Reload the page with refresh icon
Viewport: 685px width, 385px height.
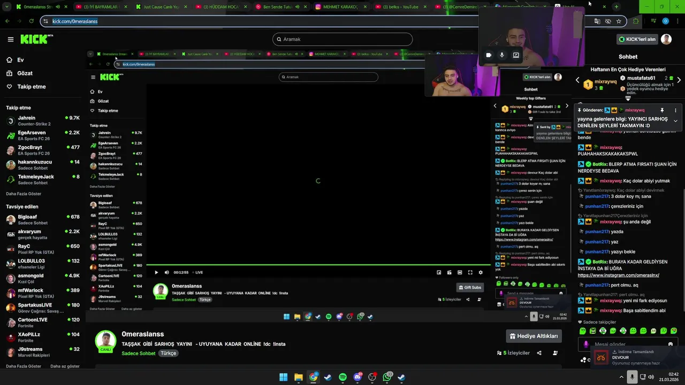(x=32, y=21)
